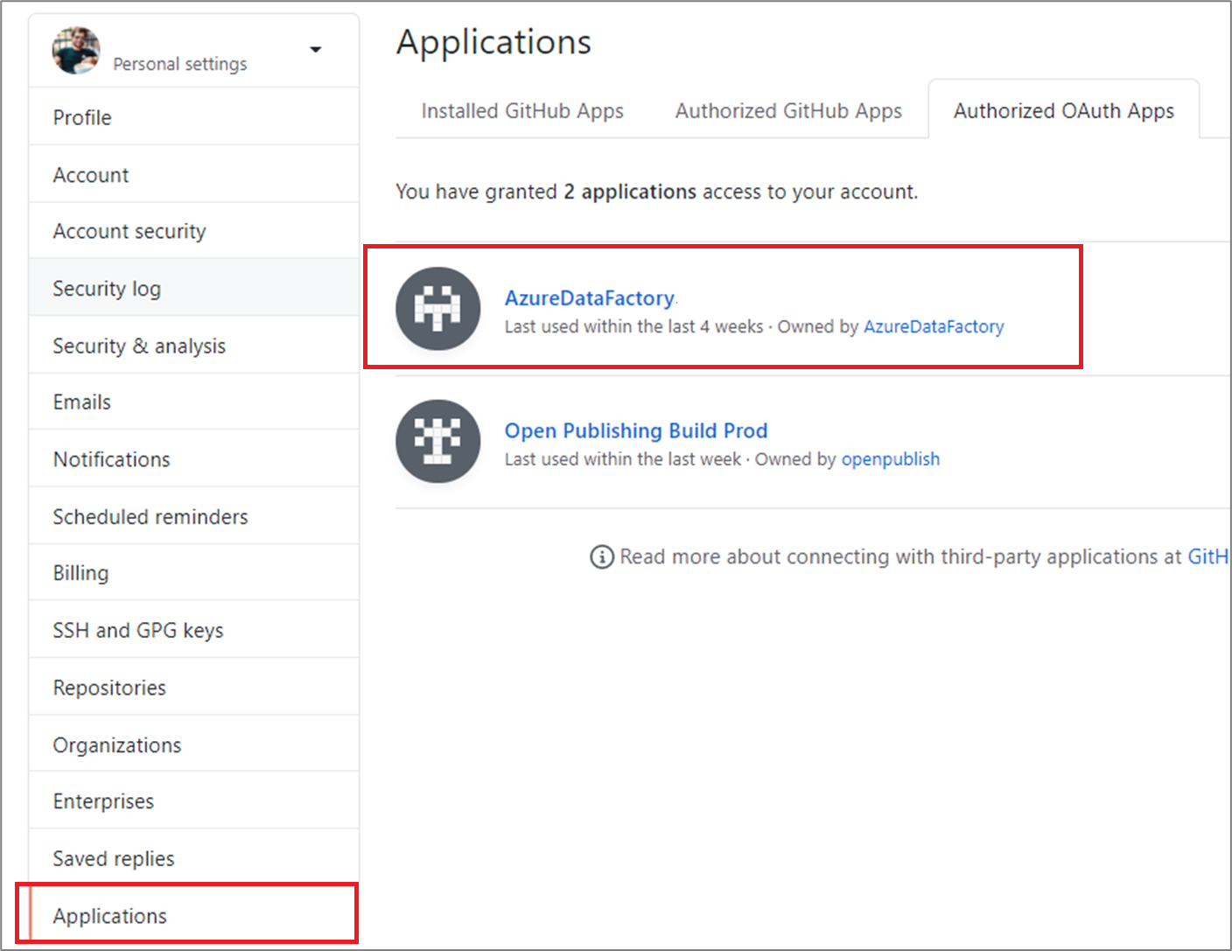Open the Organizations section

pyautogui.click(x=117, y=745)
